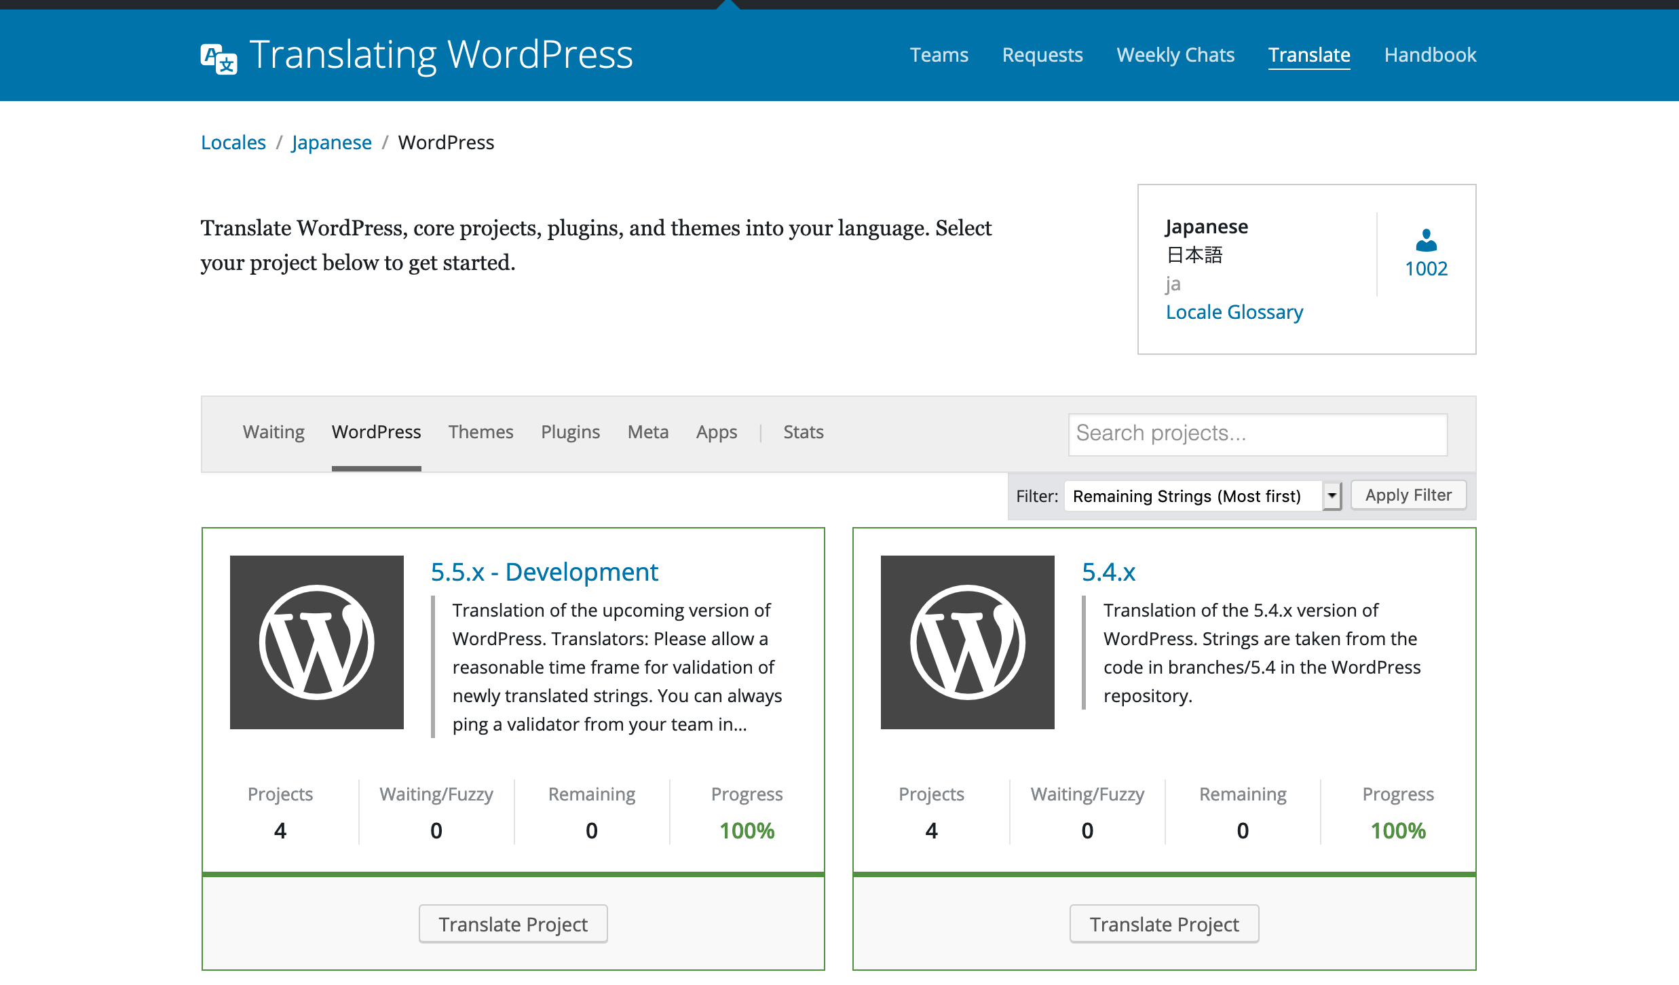This screenshot has width=1679, height=985.
Task: Click the Translating WordPress translate logo icon
Action: (x=219, y=58)
